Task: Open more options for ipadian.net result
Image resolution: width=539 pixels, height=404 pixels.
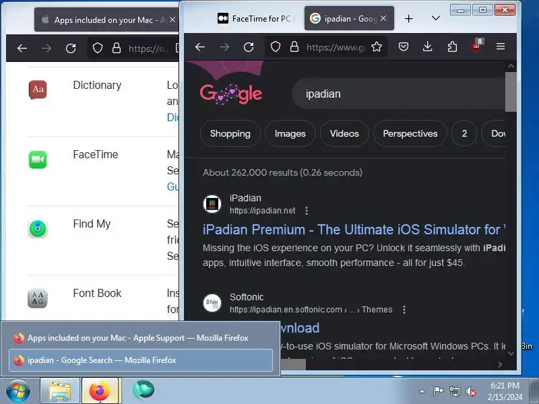Action: point(307,211)
